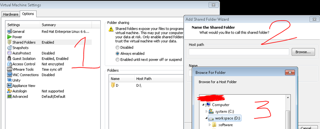Click 'Red Hat Enterprise Linux 6' summary text
This screenshot has height=129, width=320.
coord(65,32)
